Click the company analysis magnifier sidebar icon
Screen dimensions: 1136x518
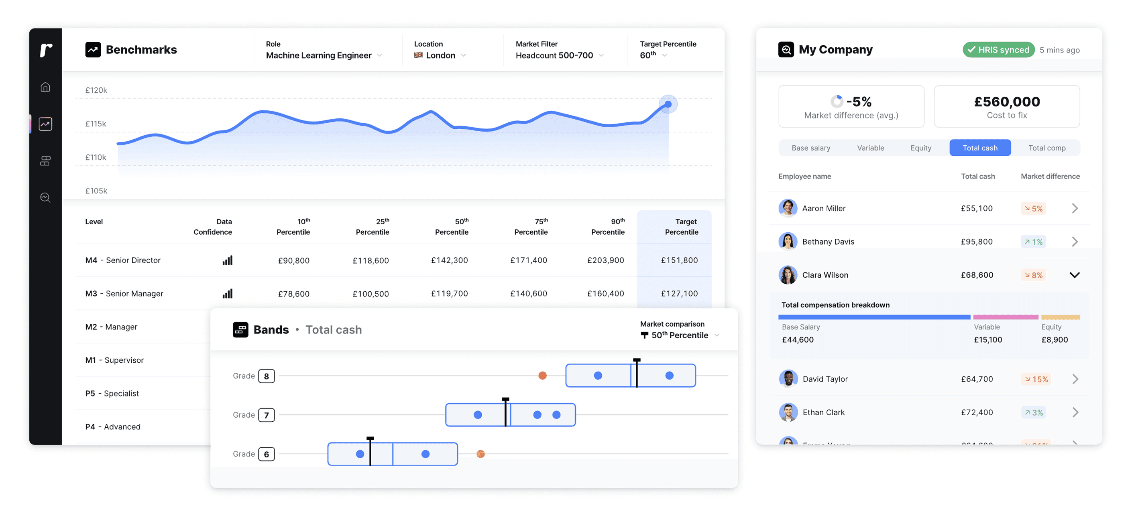[45, 197]
